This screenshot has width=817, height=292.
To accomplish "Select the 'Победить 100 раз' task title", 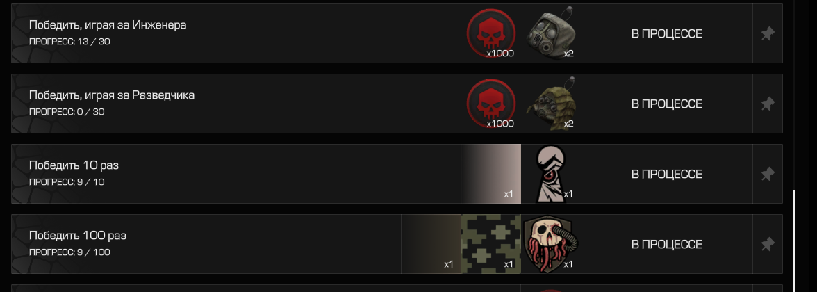I will [78, 236].
